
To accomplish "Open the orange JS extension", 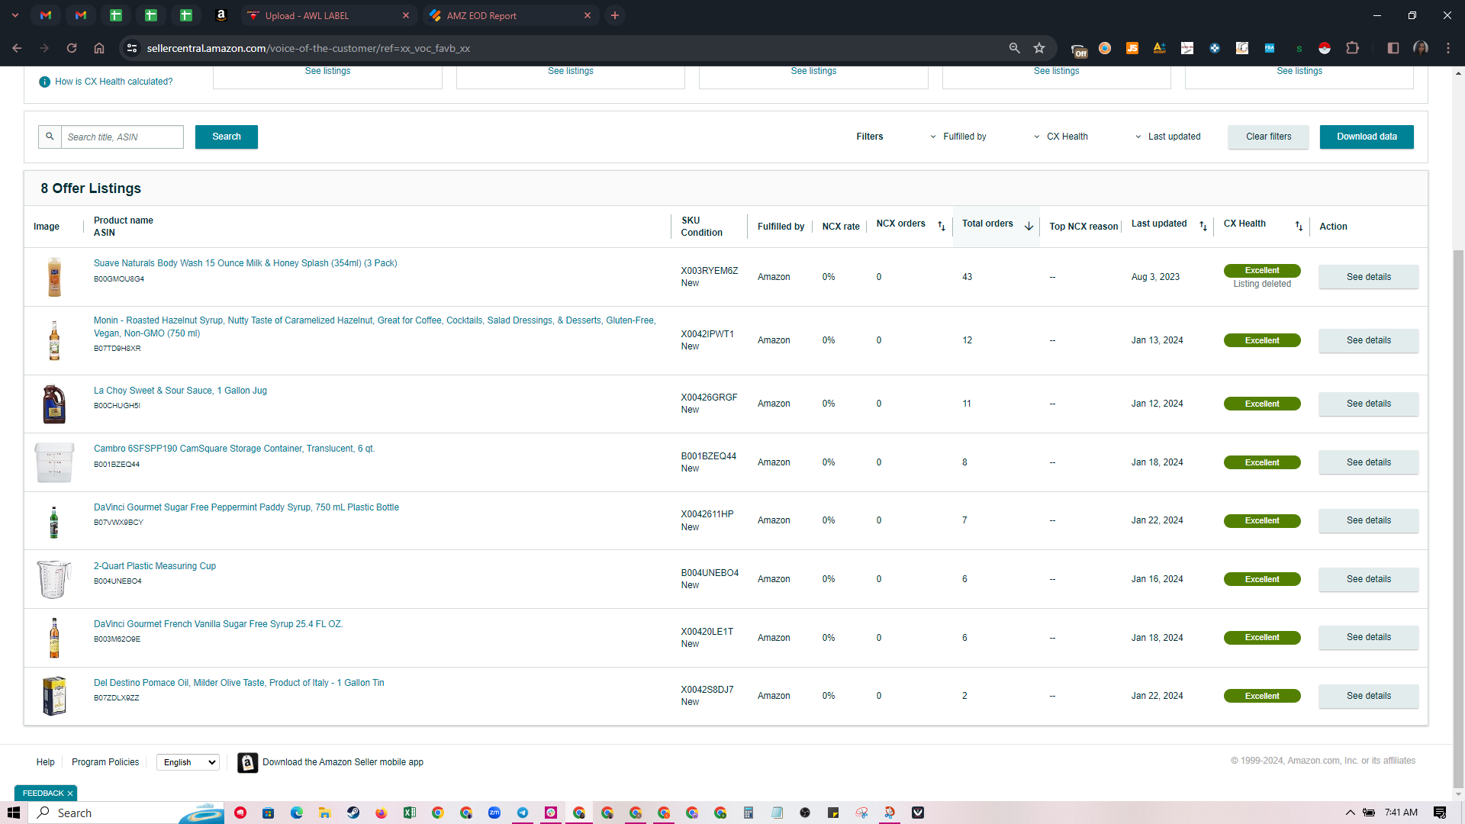I will click(x=1132, y=48).
